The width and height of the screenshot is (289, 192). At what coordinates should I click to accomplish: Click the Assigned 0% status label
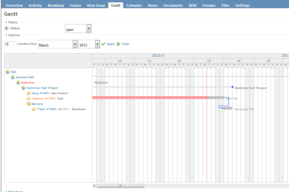(x=244, y=109)
